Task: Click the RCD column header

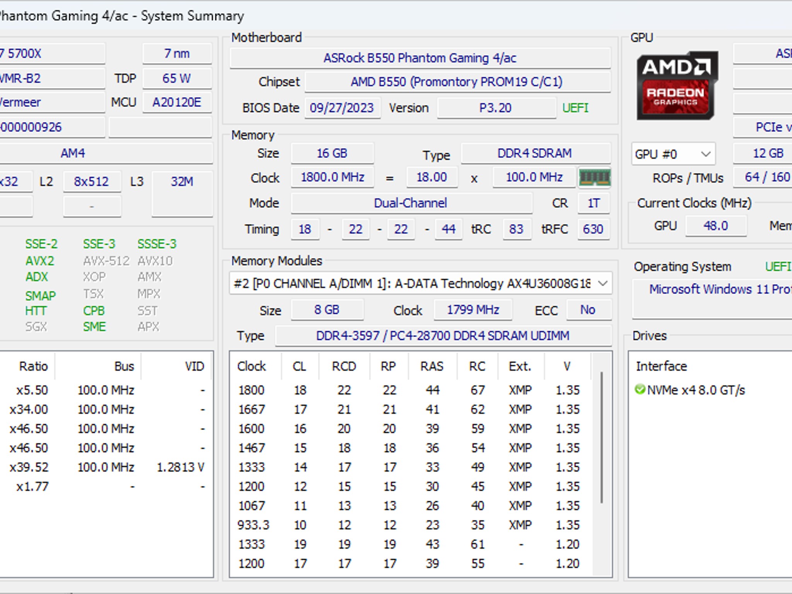Action: (344, 366)
